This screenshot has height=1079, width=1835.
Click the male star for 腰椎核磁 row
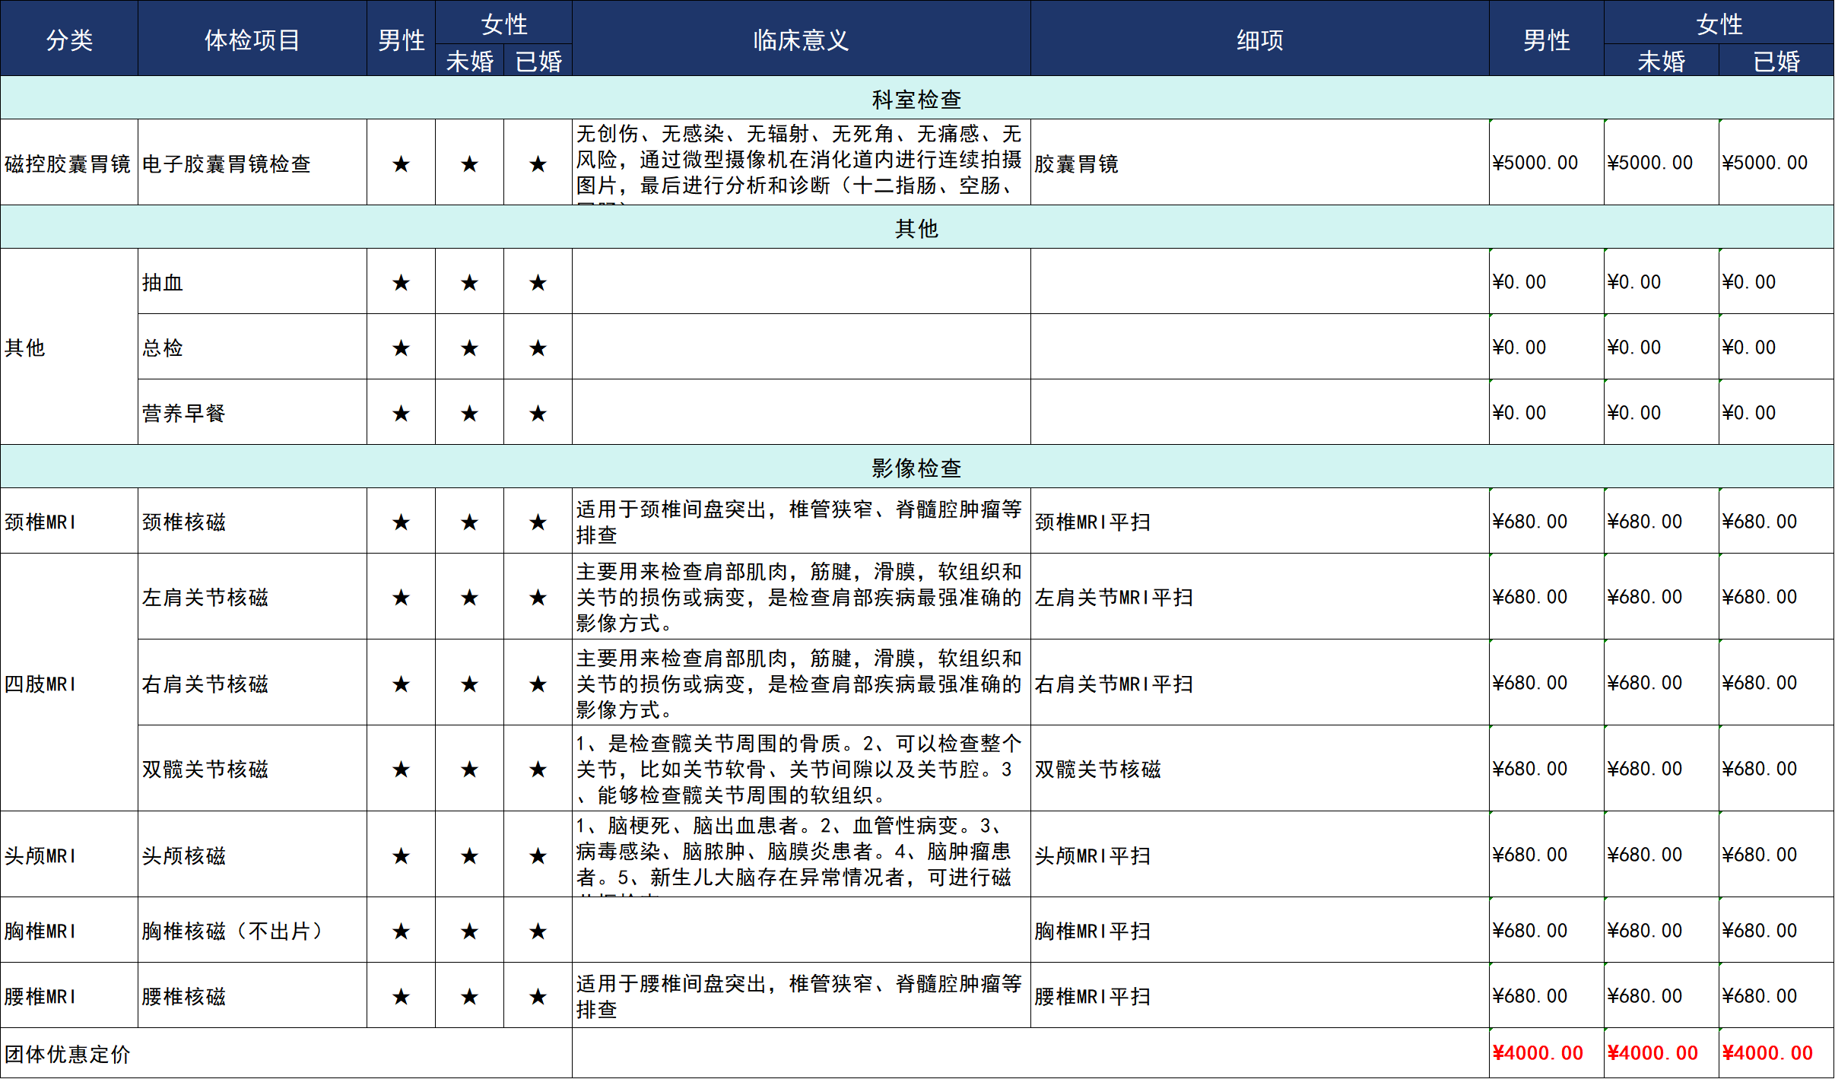[401, 997]
